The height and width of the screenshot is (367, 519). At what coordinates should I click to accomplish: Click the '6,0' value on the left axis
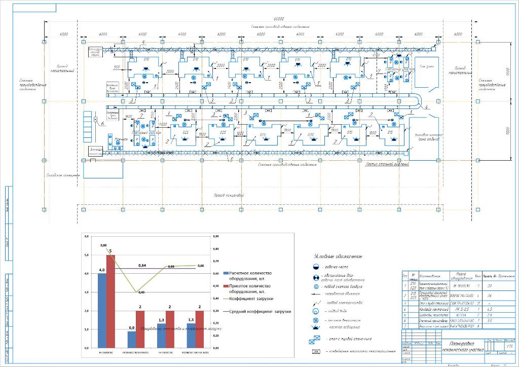(86, 236)
